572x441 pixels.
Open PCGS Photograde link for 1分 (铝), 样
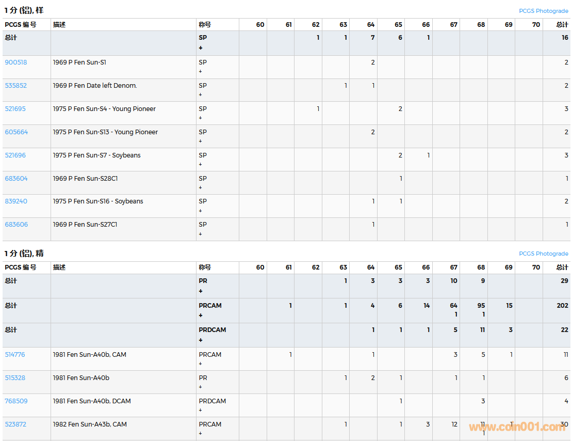[544, 11]
